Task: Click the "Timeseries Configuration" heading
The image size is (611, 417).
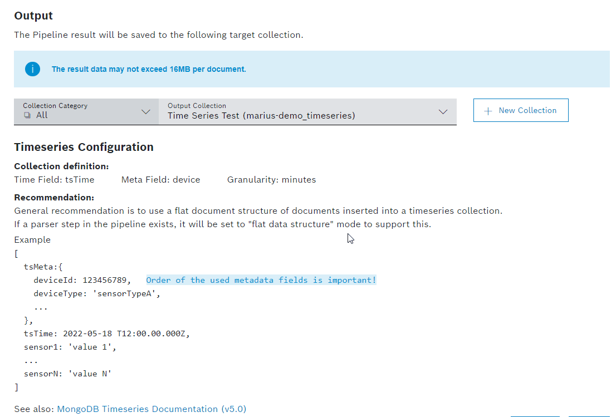Action: (x=84, y=148)
